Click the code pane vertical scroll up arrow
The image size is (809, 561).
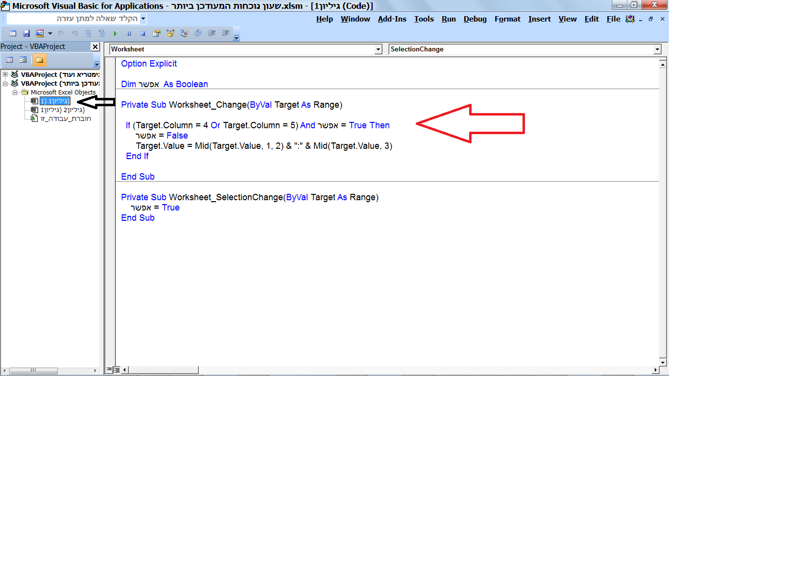(x=663, y=64)
